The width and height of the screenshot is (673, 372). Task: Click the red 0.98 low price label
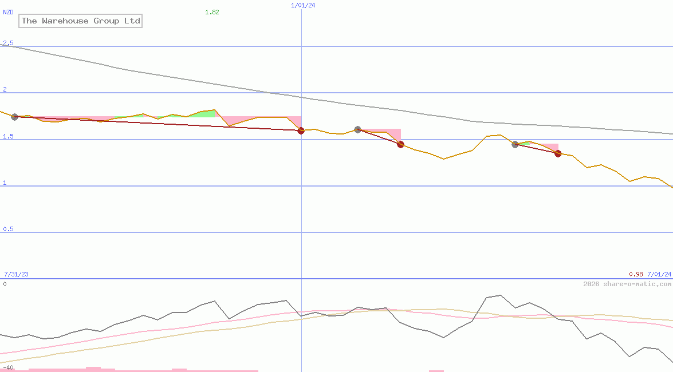tap(636, 274)
